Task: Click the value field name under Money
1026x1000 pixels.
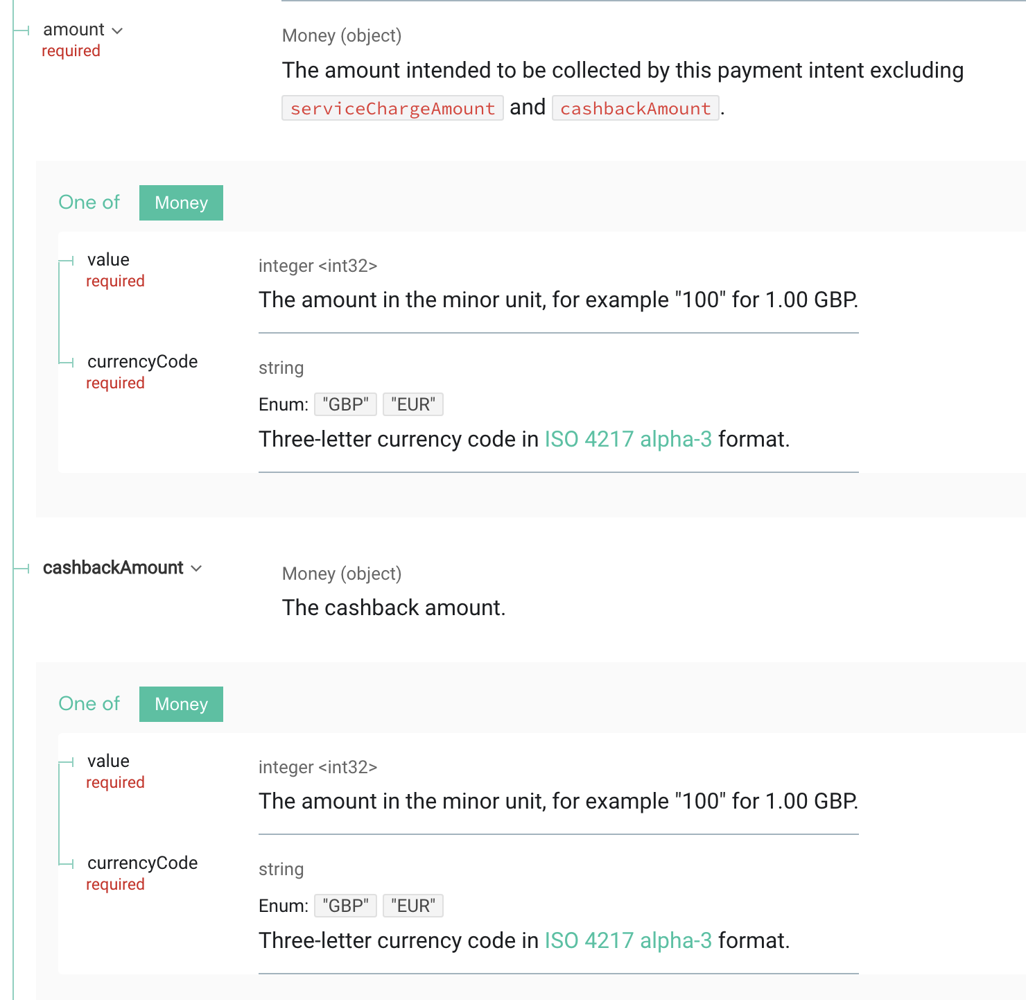Action: [x=108, y=259]
